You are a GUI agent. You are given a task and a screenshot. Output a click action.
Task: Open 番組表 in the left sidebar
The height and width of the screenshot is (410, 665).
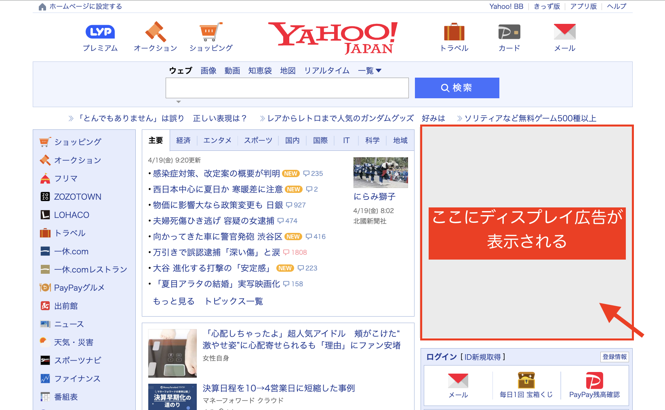coord(66,397)
